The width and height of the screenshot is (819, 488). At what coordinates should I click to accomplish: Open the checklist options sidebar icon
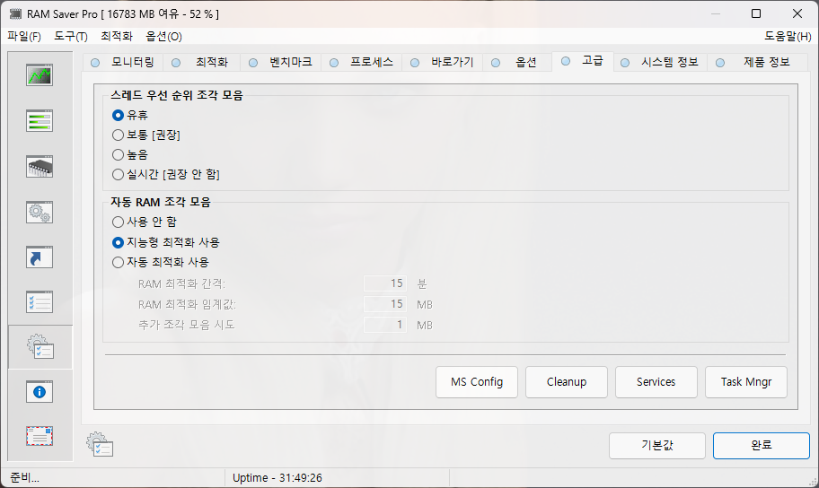coord(40,302)
